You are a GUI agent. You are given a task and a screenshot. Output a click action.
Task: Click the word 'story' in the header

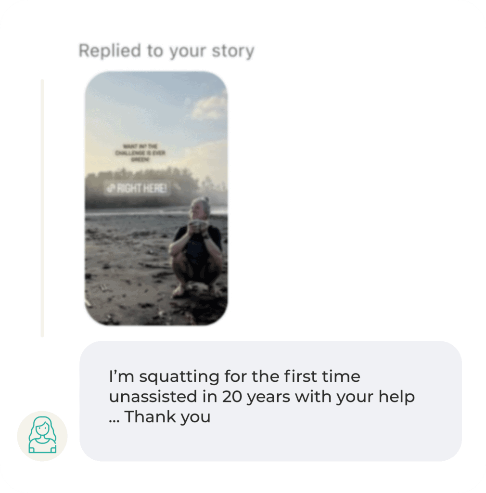233,51
